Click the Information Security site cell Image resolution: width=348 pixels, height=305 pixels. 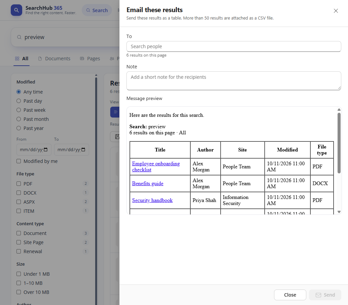[x=242, y=200]
